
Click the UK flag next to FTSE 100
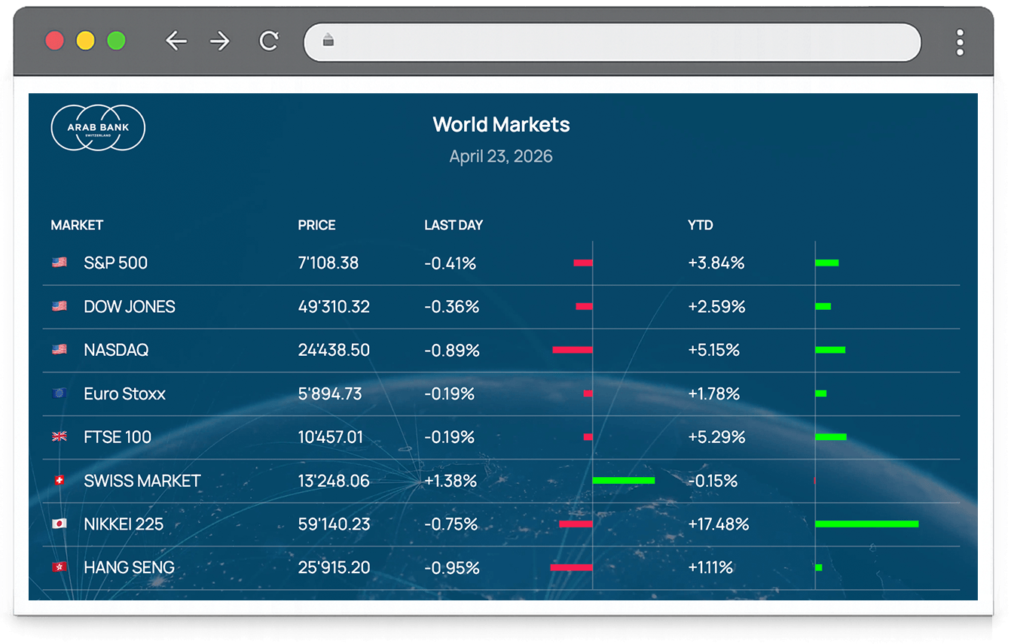pyautogui.click(x=59, y=436)
